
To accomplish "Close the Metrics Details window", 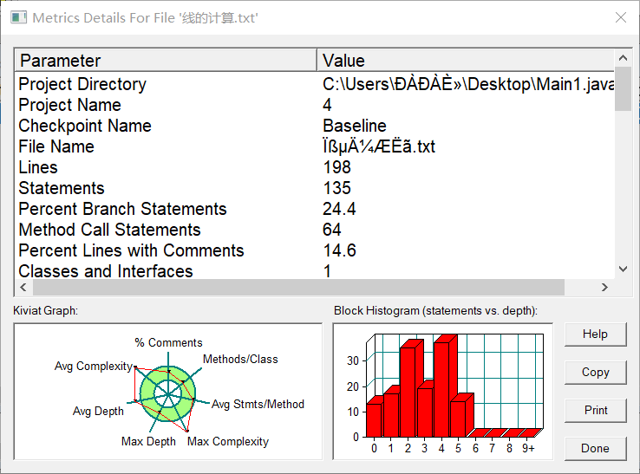I will [620, 17].
